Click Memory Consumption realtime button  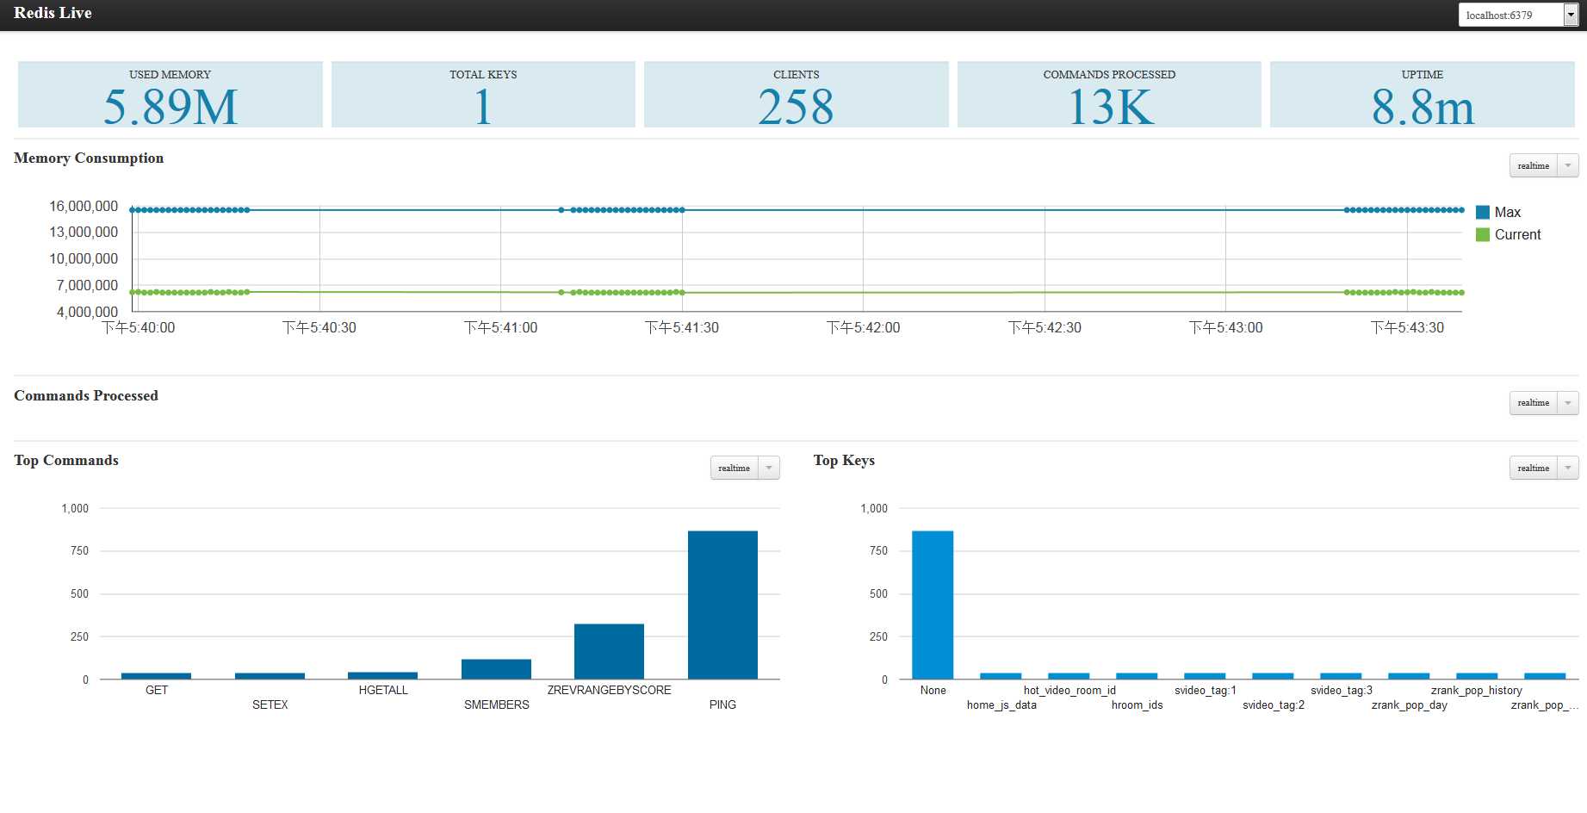(1533, 165)
